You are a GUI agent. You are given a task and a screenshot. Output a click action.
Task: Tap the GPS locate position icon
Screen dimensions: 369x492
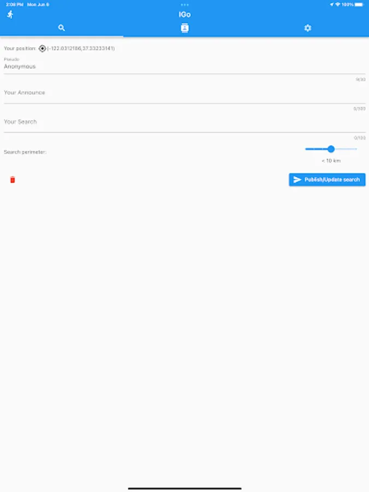(42, 49)
